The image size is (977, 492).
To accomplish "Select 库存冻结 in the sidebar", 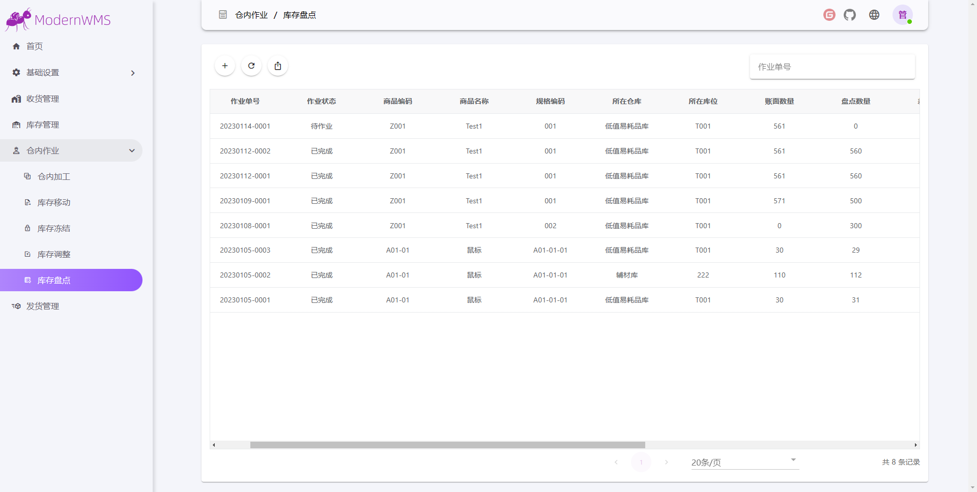I will [54, 228].
